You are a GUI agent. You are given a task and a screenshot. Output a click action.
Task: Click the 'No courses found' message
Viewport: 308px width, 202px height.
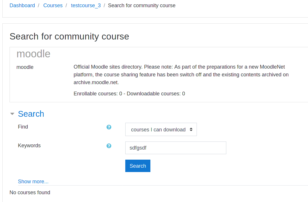tap(30, 192)
